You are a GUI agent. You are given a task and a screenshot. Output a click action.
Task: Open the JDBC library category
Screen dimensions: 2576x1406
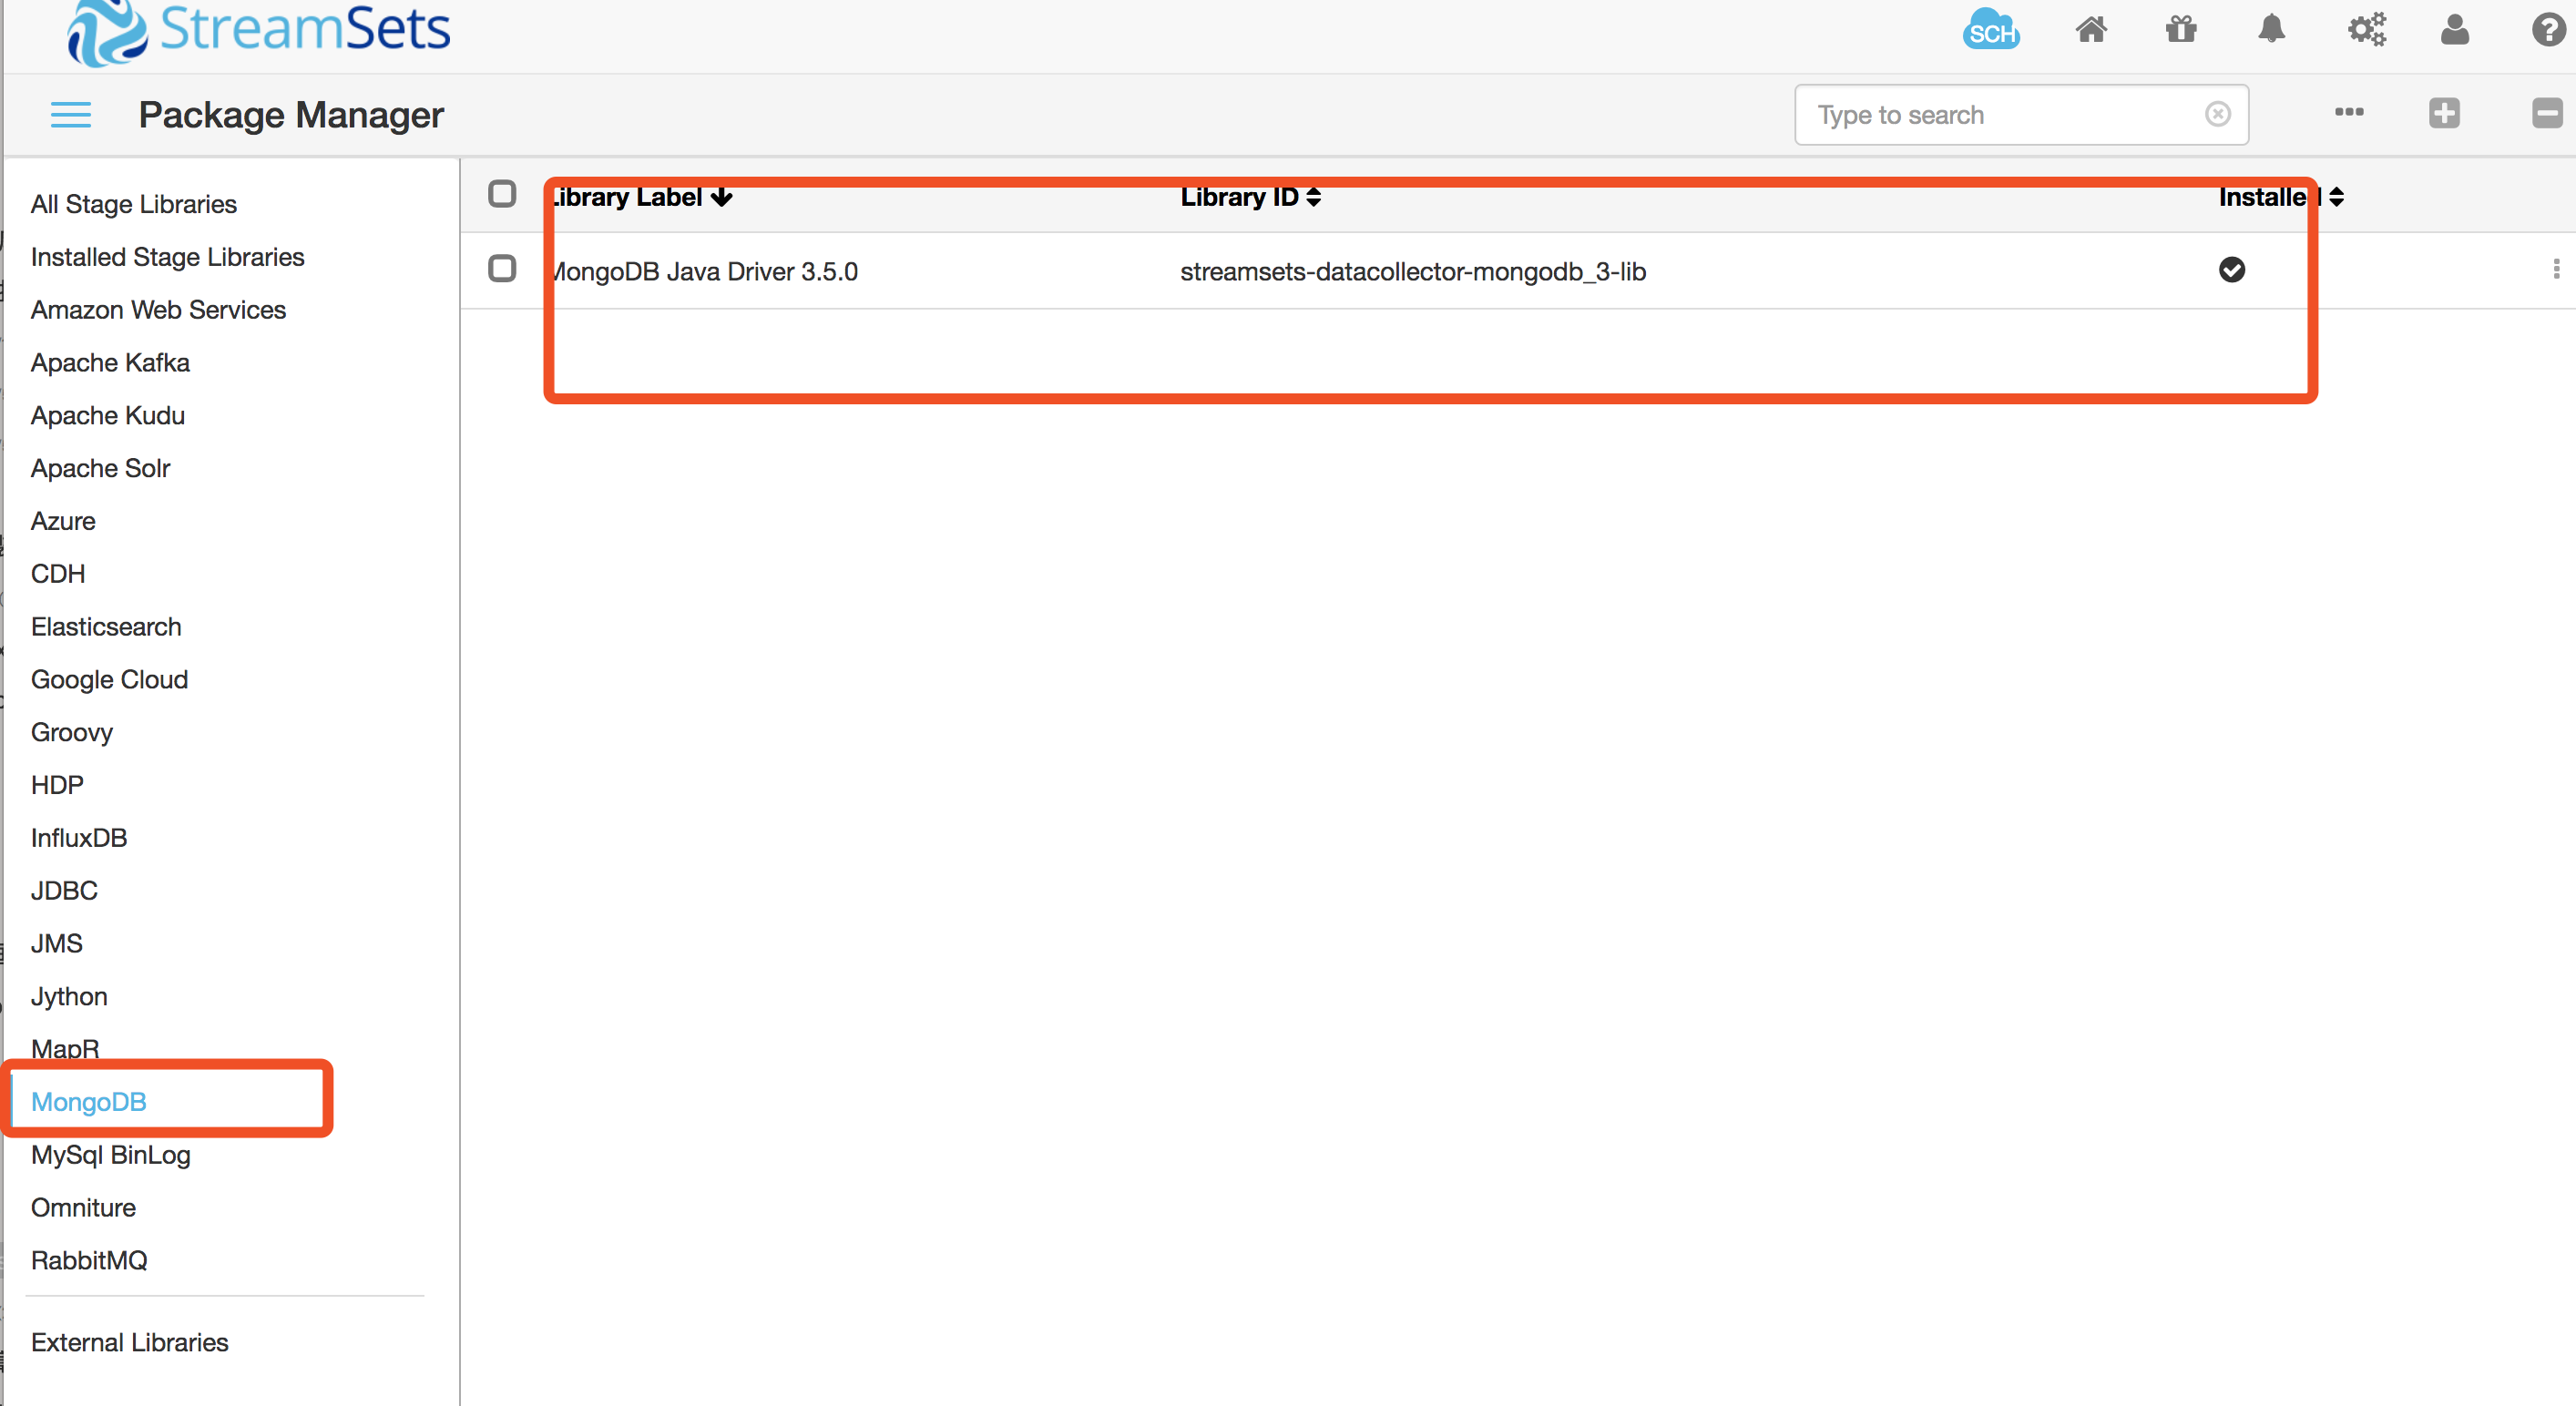point(64,891)
